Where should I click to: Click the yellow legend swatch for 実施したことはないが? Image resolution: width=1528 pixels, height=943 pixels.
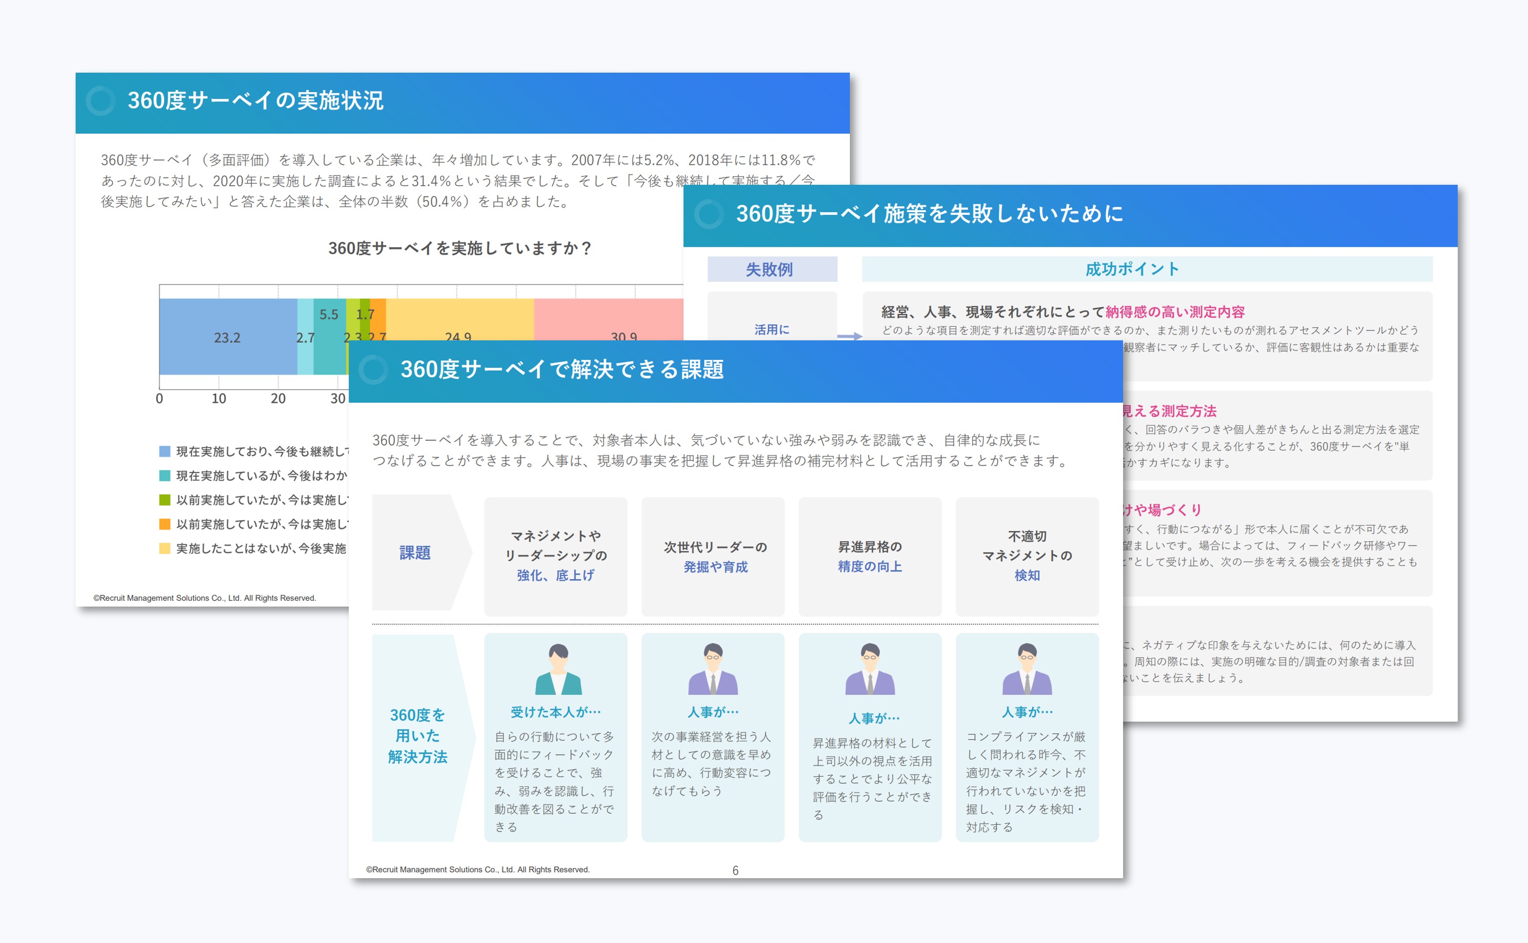(x=165, y=548)
